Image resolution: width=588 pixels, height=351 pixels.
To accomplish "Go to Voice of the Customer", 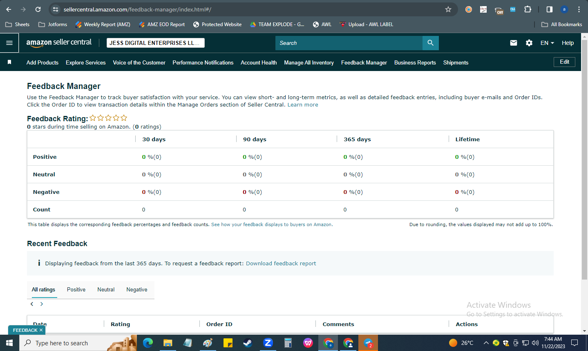I will click(x=139, y=62).
